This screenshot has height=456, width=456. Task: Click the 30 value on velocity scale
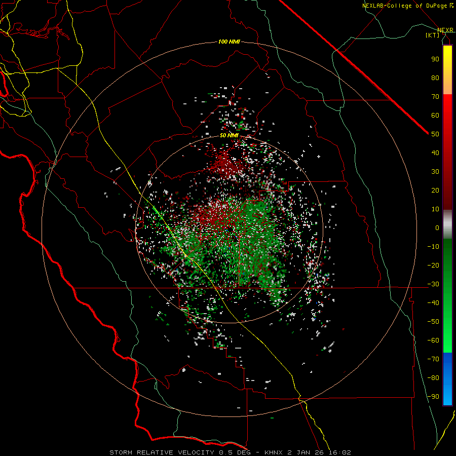[x=435, y=172]
